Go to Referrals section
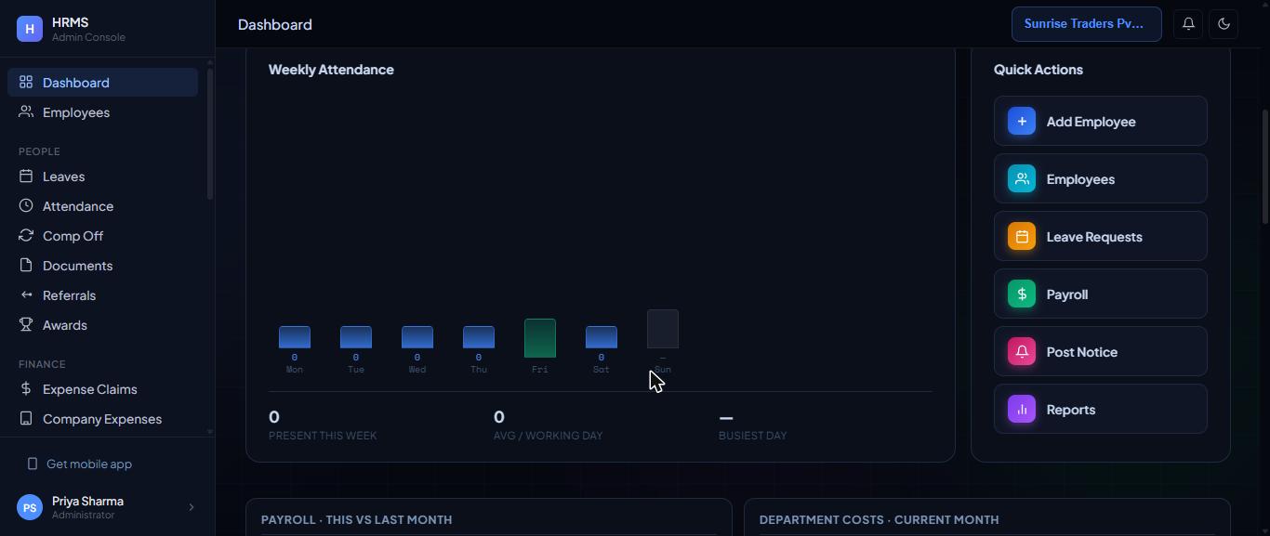Viewport: 1270px width, 536px height. pos(102,295)
